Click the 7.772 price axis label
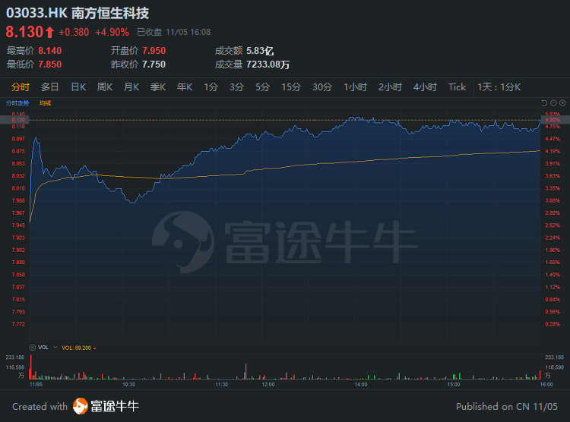The height and width of the screenshot is (422, 570). tap(18, 324)
